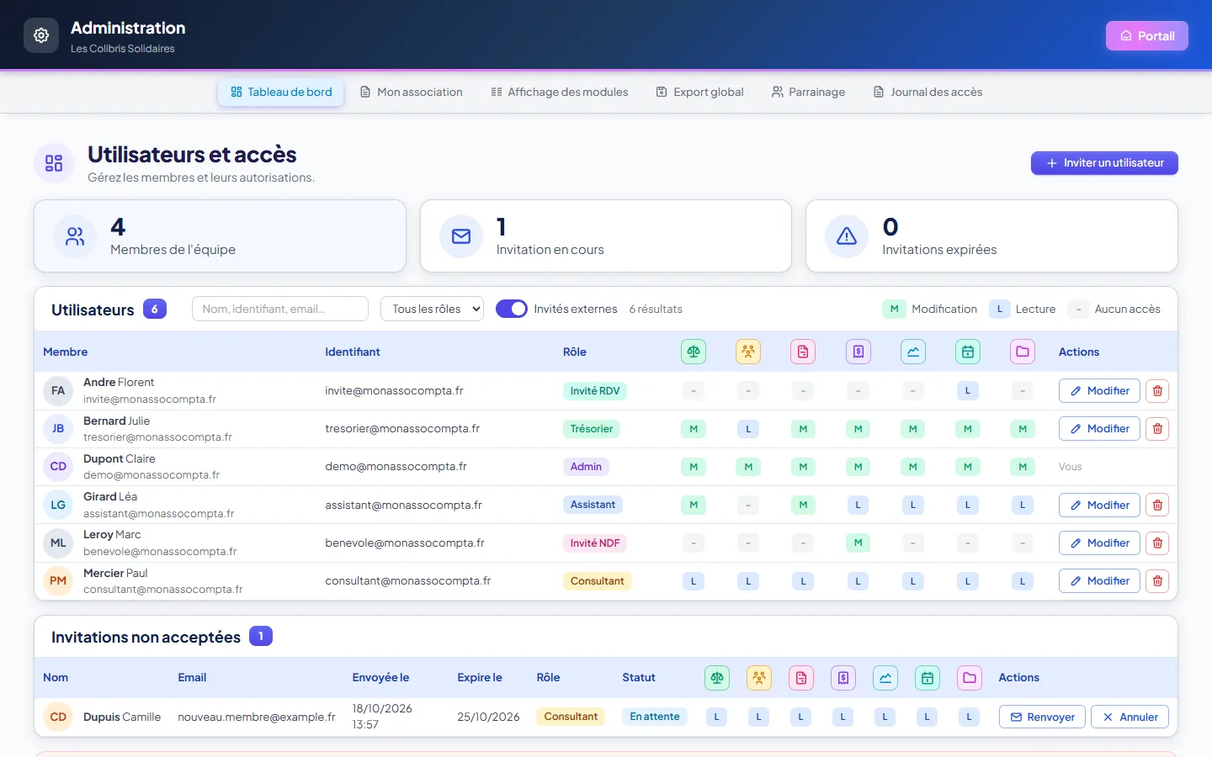Image resolution: width=1212 pixels, height=757 pixels.
Task: Click the Invité RDV role badge
Action: [595, 391]
